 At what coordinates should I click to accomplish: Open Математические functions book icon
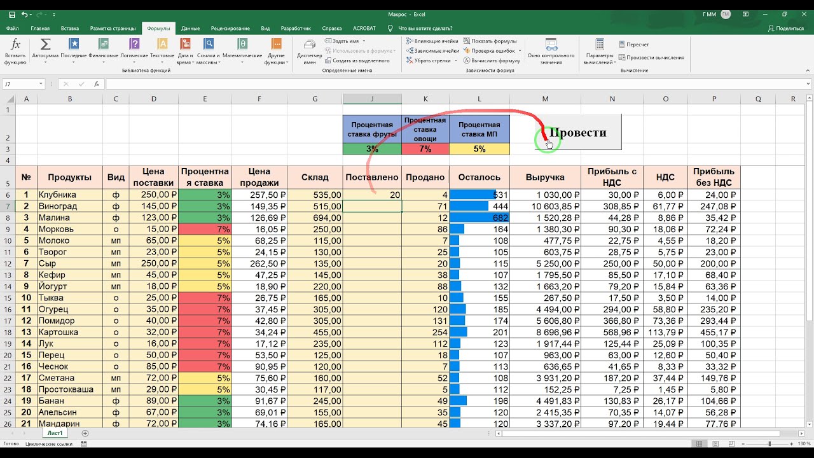242,44
